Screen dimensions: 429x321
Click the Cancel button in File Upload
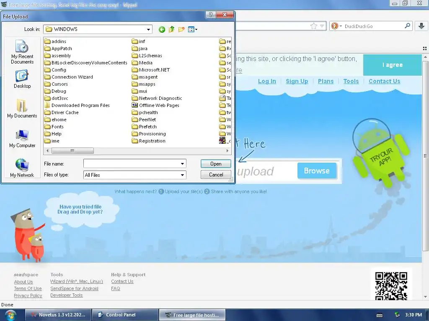click(x=216, y=174)
